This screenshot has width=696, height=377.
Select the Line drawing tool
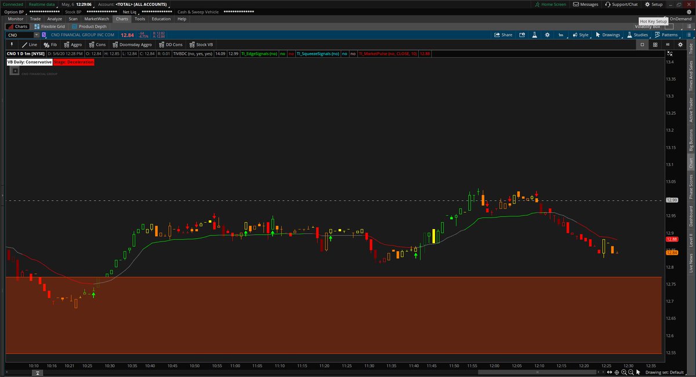pos(30,44)
